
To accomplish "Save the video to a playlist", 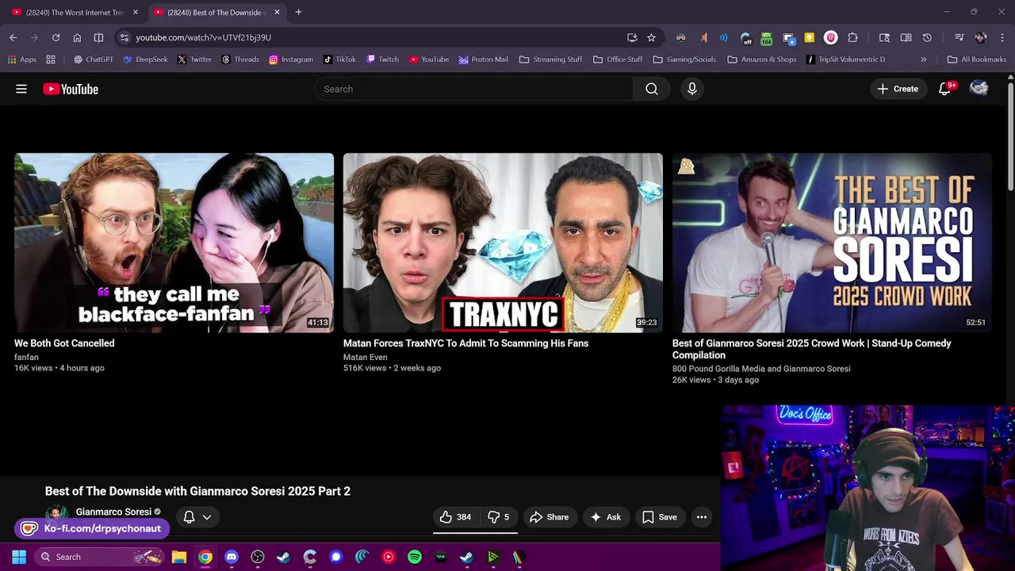I will [659, 517].
